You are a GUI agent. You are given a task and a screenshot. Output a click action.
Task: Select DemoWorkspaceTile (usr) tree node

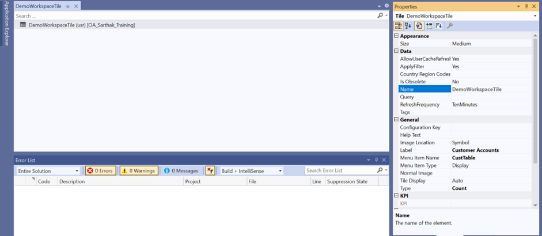[x=82, y=25]
